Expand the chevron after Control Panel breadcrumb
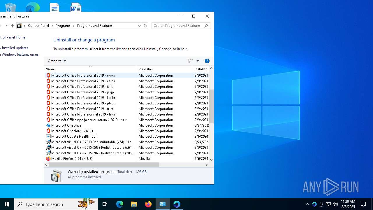 (x=52, y=26)
